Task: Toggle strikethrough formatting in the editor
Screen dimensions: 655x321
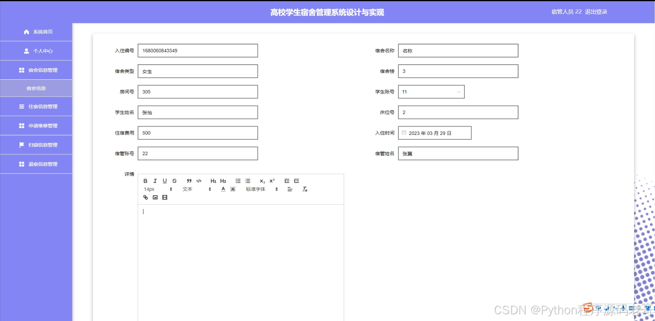Action: (x=174, y=181)
